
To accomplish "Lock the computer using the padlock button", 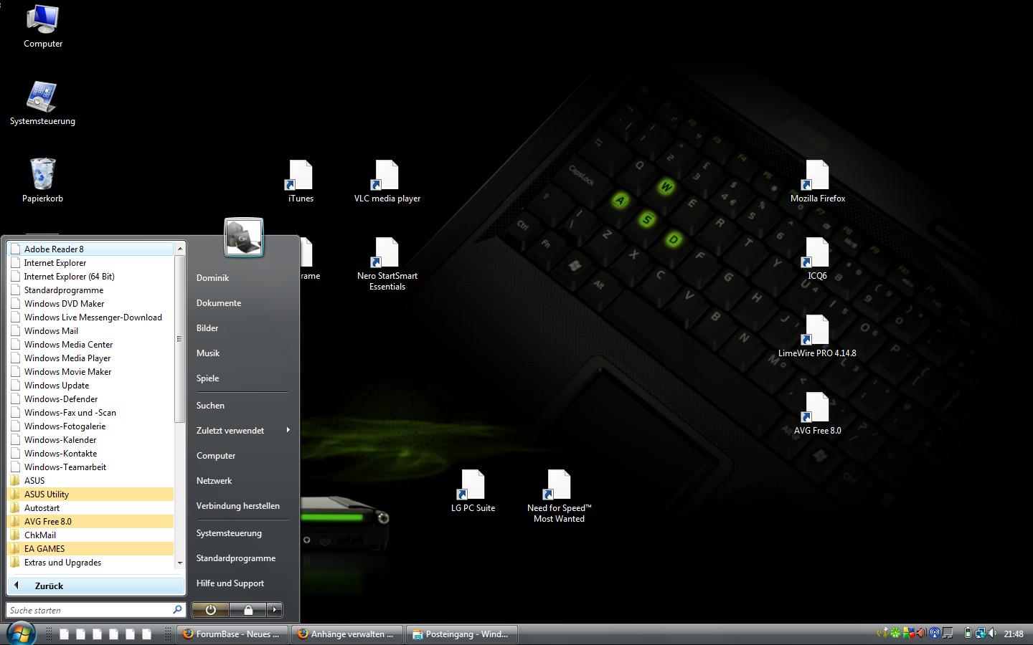I will pyautogui.click(x=248, y=610).
